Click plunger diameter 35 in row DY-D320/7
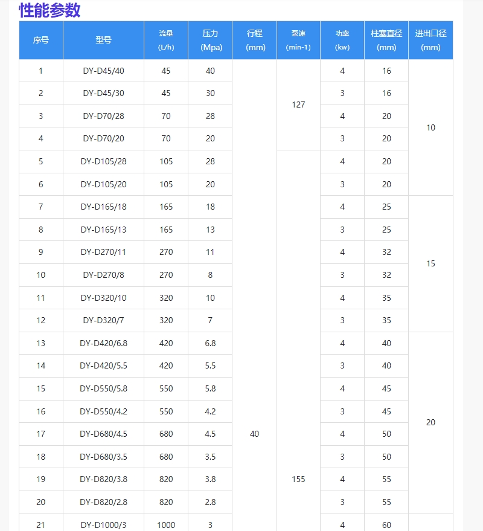Viewport: 483px width, 531px height. pyautogui.click(x=386, y=320)
